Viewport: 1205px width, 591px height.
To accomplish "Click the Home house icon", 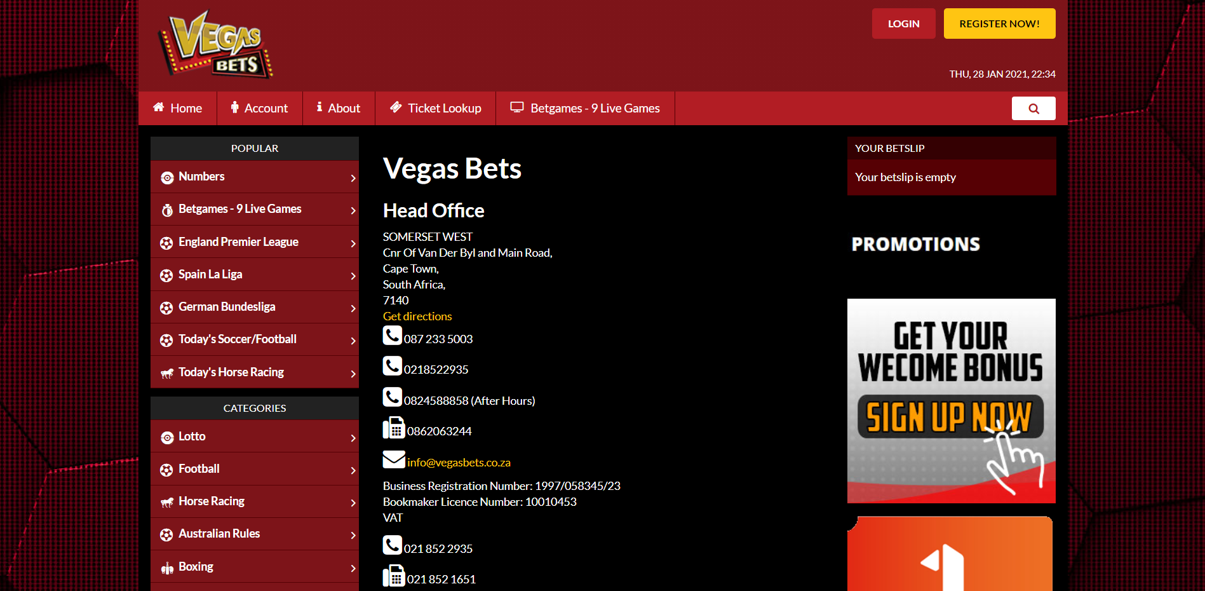I will pos(159,107).
